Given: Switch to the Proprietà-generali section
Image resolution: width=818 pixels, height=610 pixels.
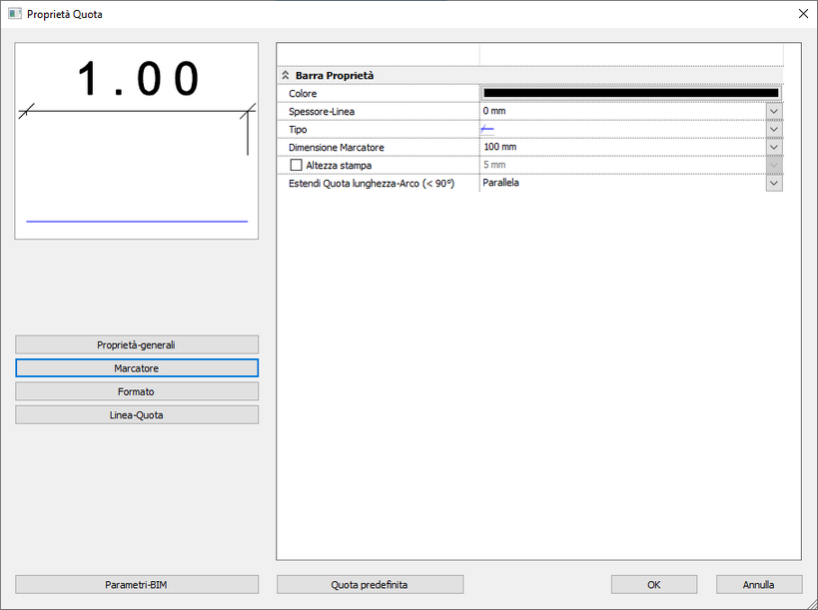Looking at the screenshot, I should [x=137, y=344].
